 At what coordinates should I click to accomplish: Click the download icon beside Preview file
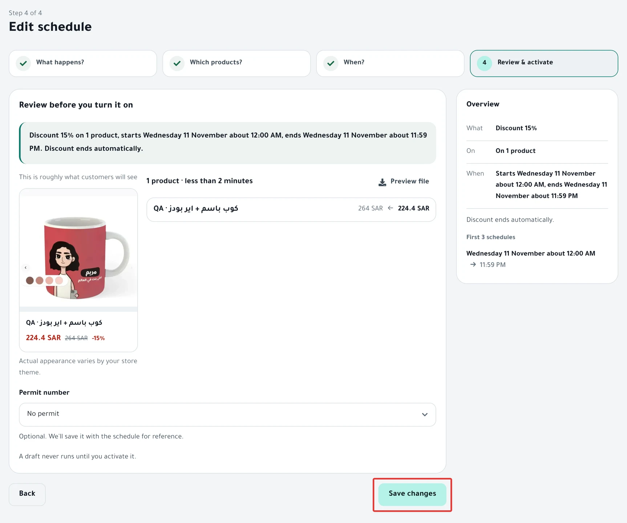382,182
